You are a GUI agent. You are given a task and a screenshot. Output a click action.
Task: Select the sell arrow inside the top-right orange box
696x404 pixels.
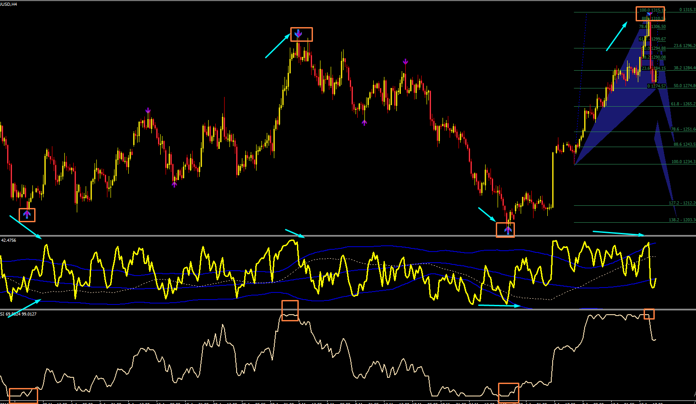[x=649, y=14]
